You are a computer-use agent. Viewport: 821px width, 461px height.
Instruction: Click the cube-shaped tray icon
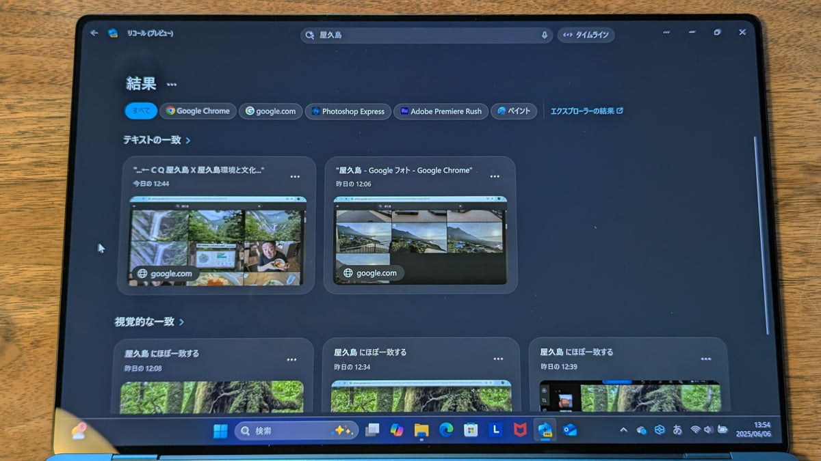(x=660, y=430)
